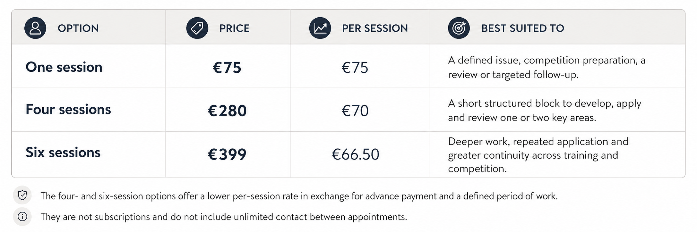Click the PER SESSION header label
697x232 pixels.
coord(375,28)
